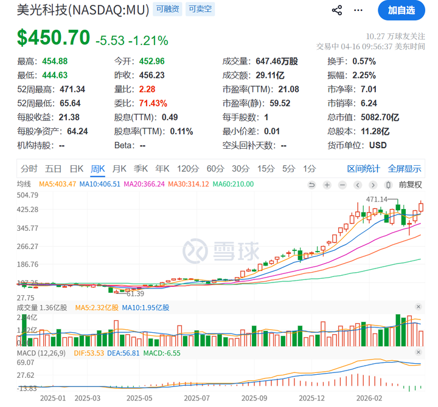Click the chart reset (undo arrow) icon
Image resolution: width=438 pixels, height=407 pixels.
click(x=311, y=185)
